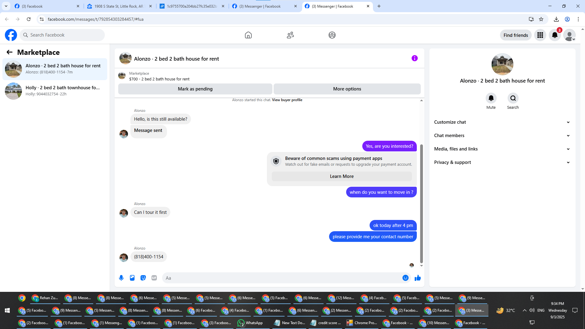
Task: Open the account profile avatar menu
Action: click(x=569, y=35)
